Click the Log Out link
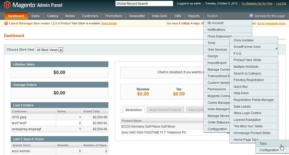Screen dimensions: 289x155 [x=281, y=3]
